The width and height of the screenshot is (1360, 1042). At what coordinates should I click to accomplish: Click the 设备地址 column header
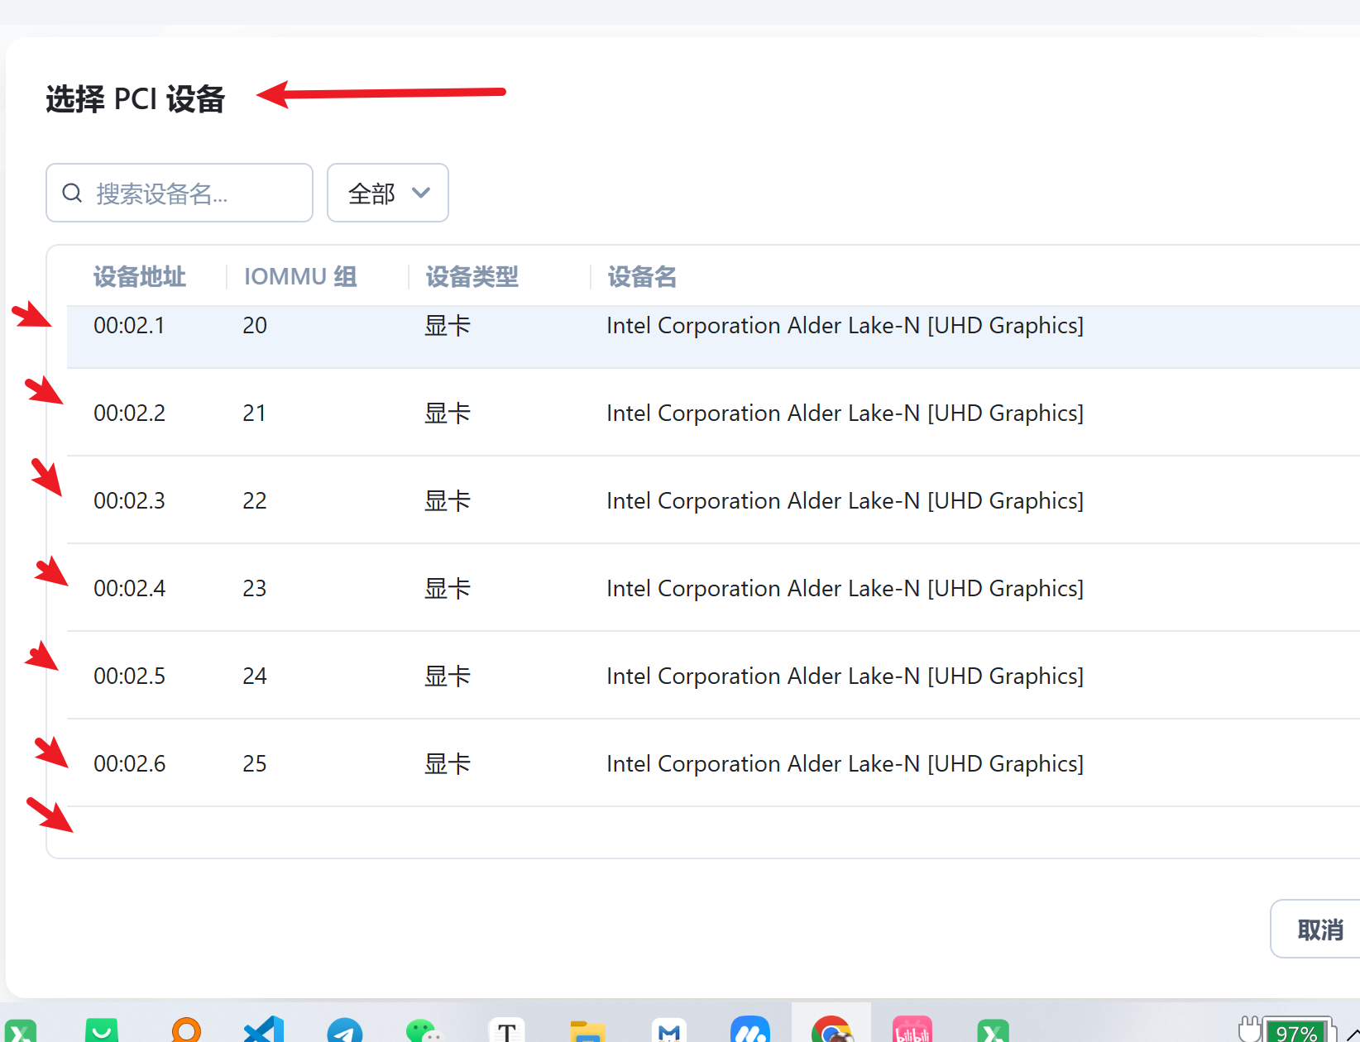(x=139, y=277)
